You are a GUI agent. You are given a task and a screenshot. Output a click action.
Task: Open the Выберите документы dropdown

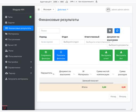pyautogui.click(x=119, y=45)
